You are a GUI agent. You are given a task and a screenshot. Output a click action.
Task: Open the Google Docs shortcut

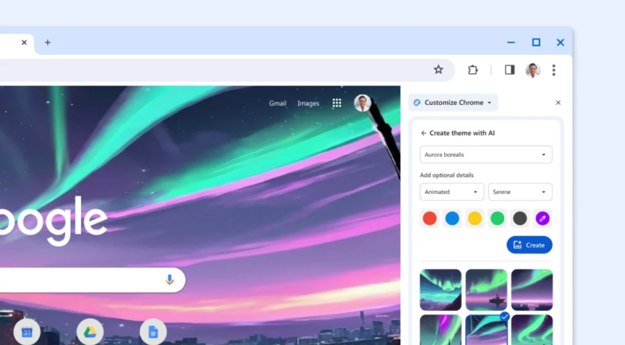click(153, 332)
